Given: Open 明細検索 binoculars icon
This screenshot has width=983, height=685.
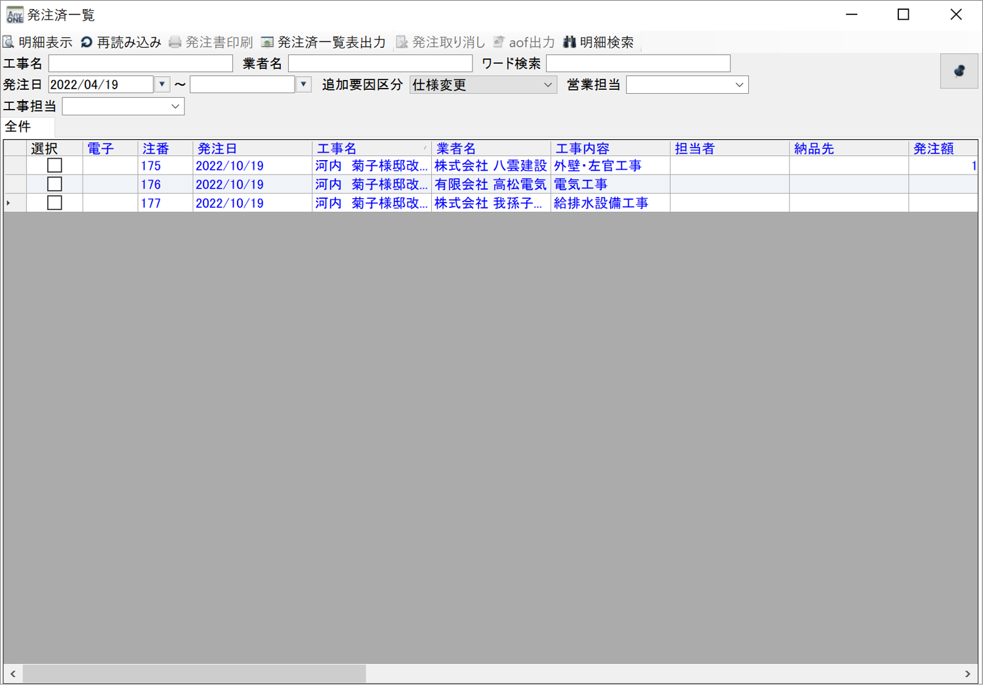Looking at the screenshot, I should click(x=570, y=43).
